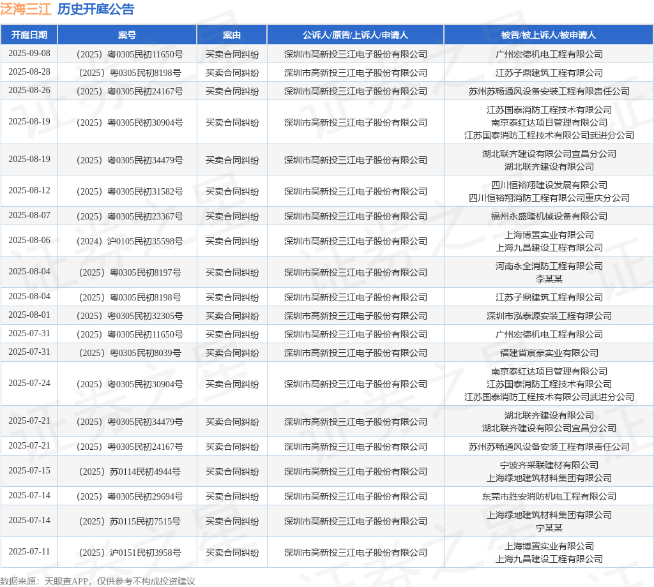Image resolution: width=654 pixels, height=587 pixels.
Task: Click defendant 福州永盛隆机械设备有限公司
Action: click(549, 217)
